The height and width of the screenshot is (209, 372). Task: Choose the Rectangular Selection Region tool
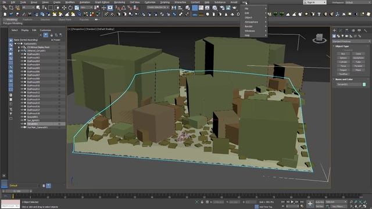click(51, 8)
